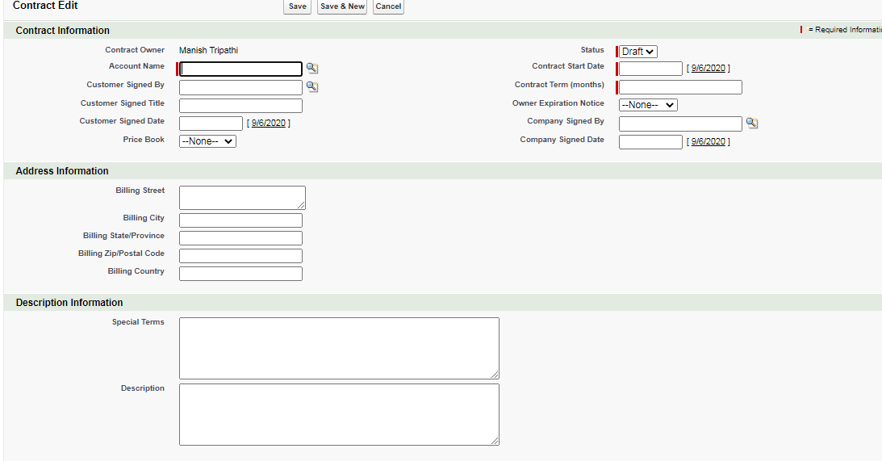Focus the Account Name text field

point(241,69)
